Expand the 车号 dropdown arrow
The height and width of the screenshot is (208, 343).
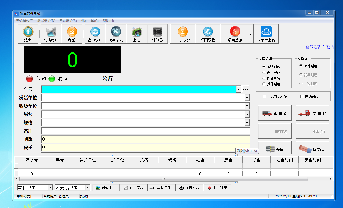coord(238,89)
